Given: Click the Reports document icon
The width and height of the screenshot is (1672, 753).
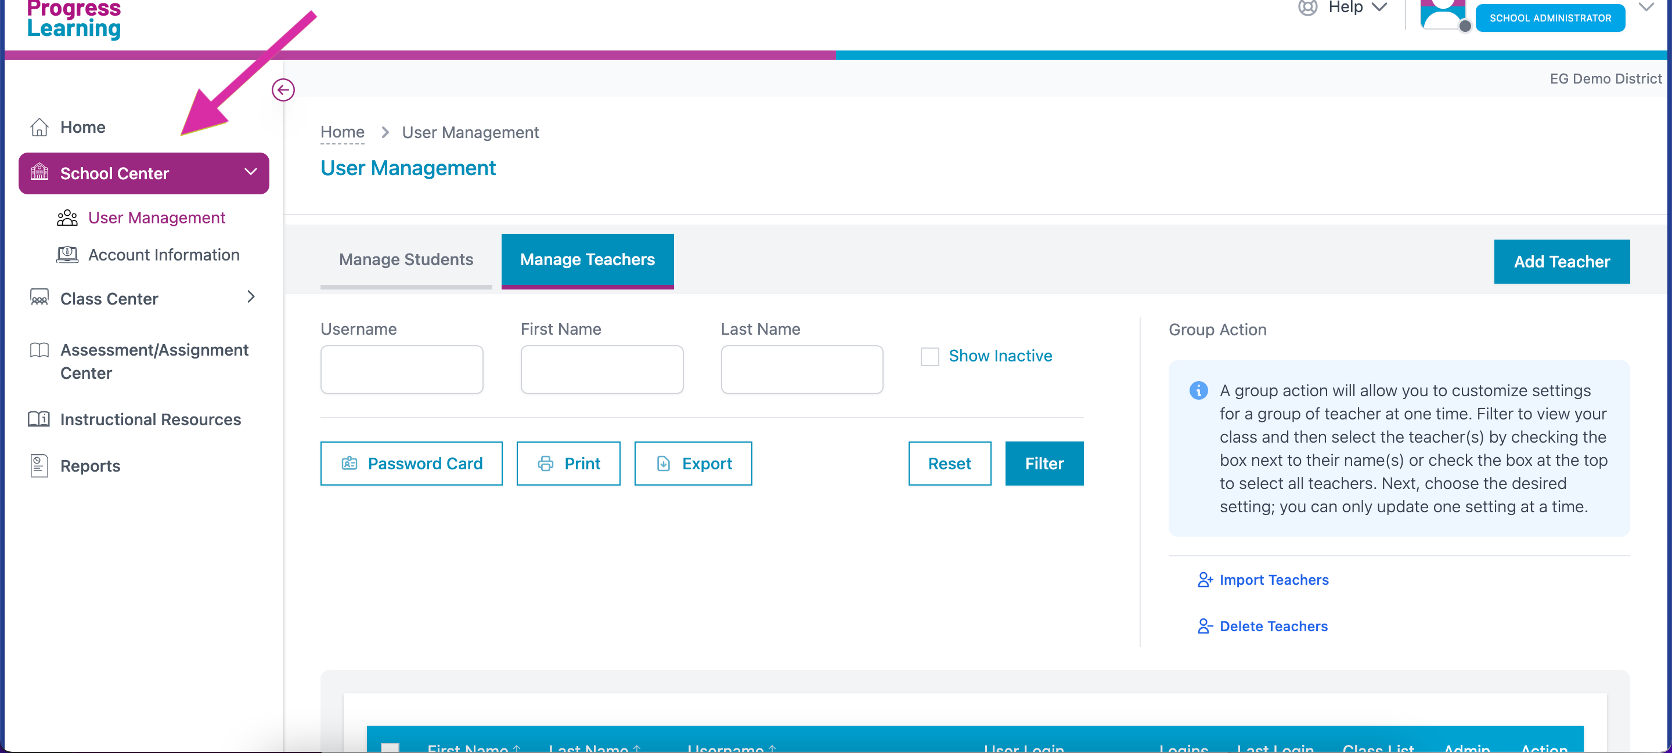Looking at the screenshot, I should coord(39,466).
